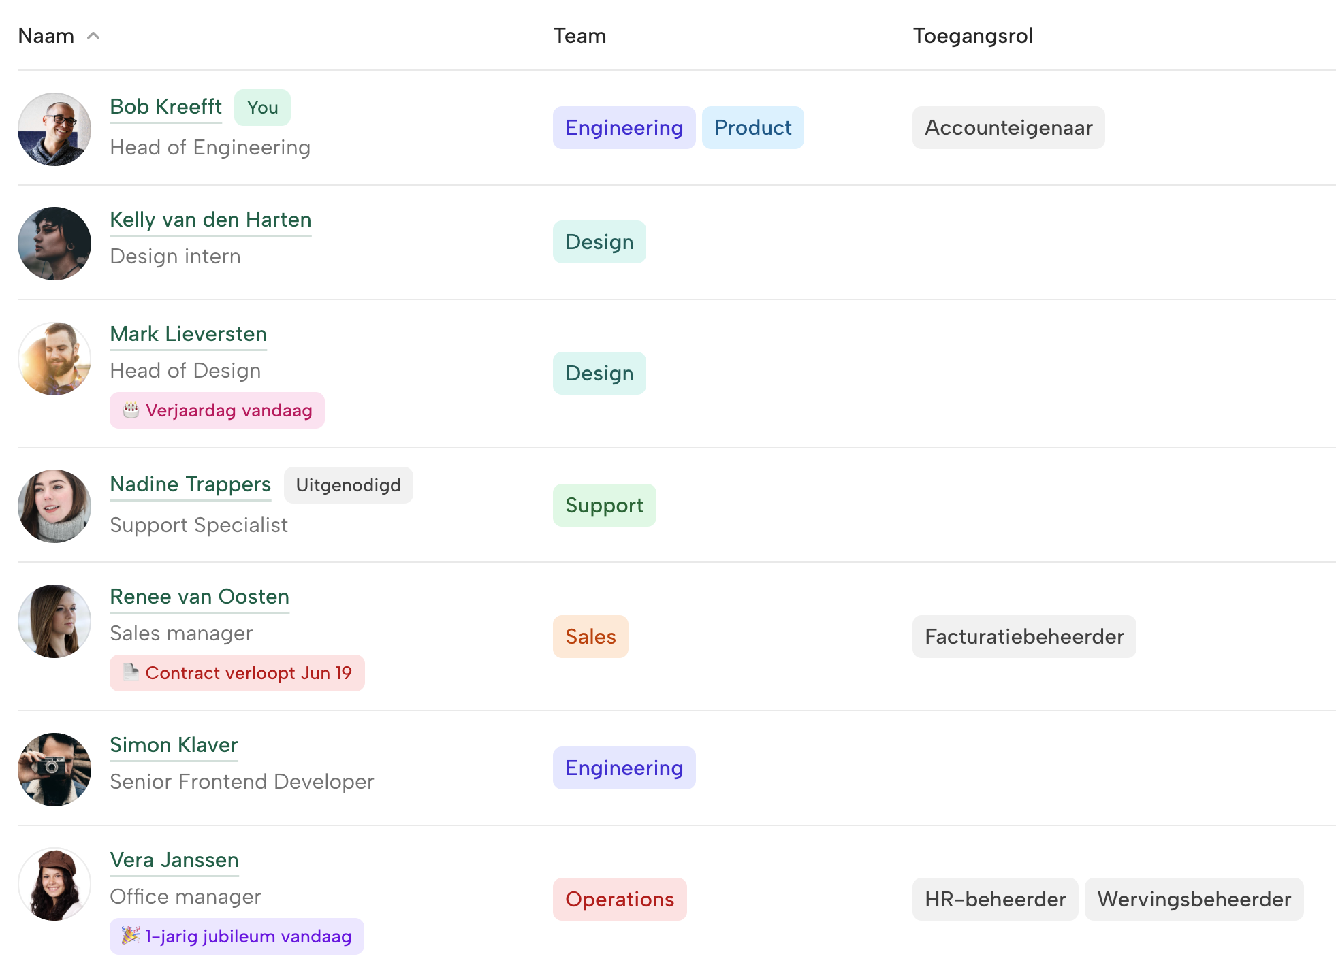This screenshot has width=1336, height=969.
Task: Select Kelly van den Harten's Design tag
Action: tap(599, 242)
